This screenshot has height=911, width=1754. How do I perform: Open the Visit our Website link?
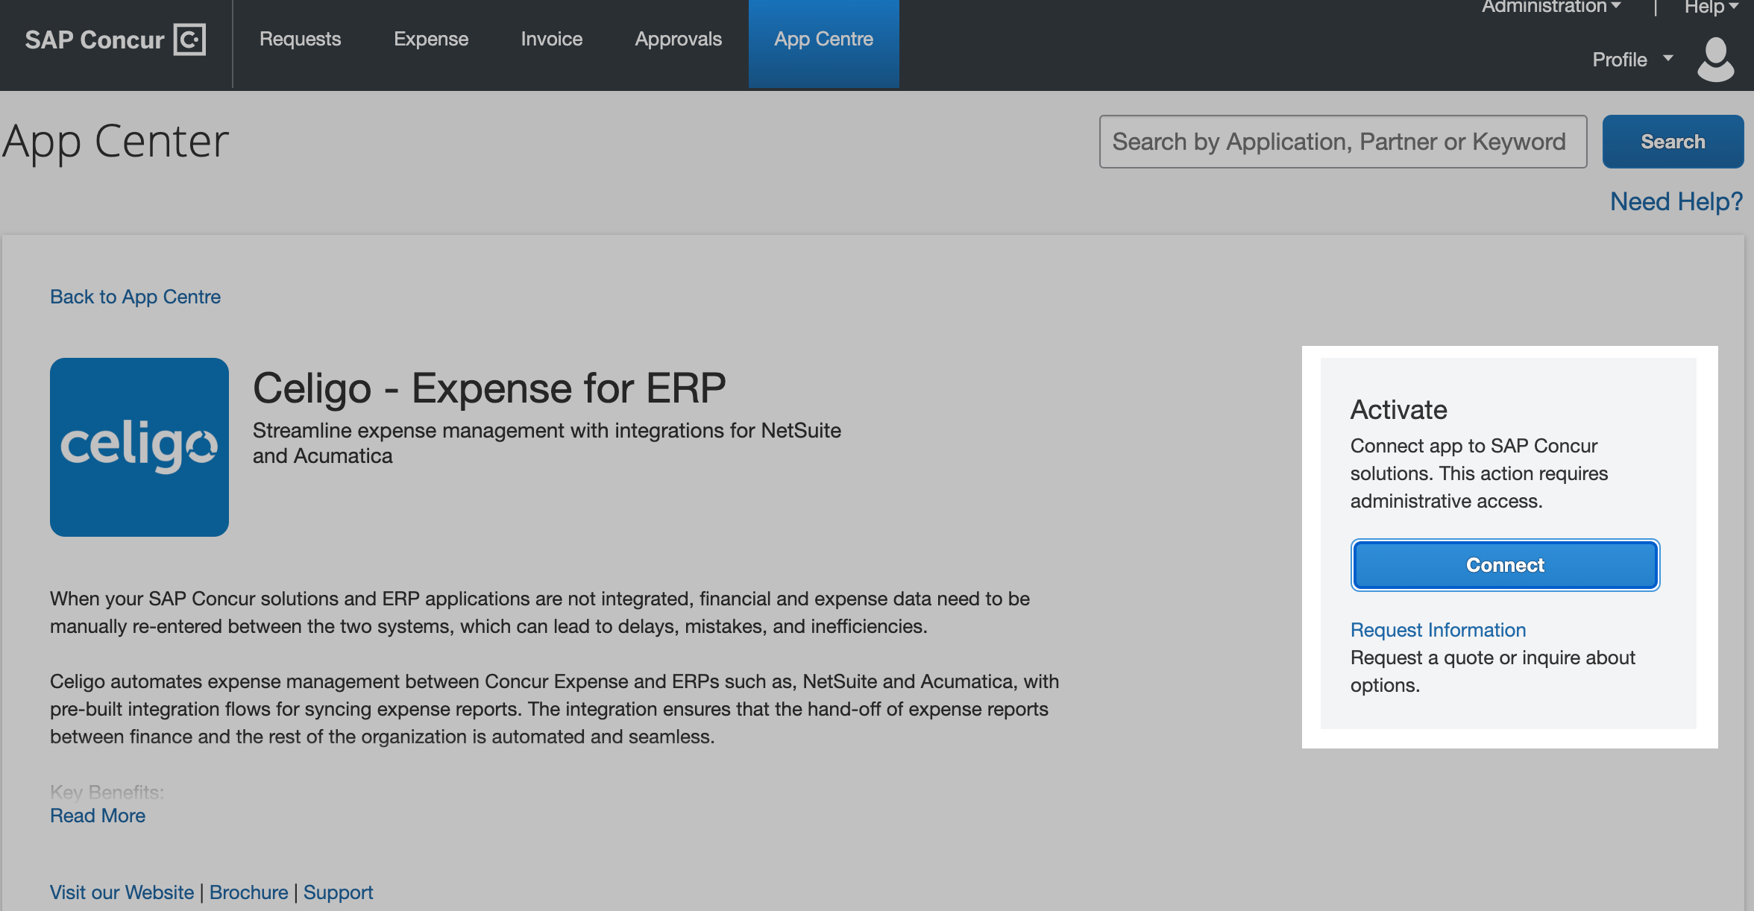pyautogui.click(x=122, y=892)
